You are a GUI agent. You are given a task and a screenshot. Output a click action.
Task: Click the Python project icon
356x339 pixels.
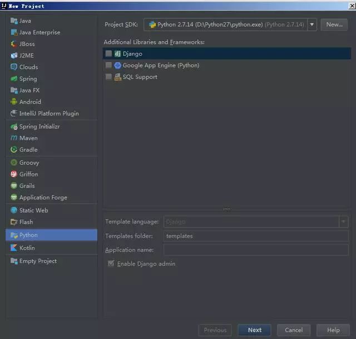pyautogui.click(x=14, y=235)
